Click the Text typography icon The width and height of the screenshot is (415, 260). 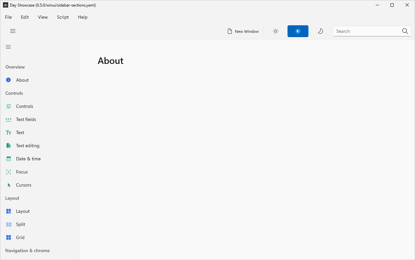click(9, 132)
